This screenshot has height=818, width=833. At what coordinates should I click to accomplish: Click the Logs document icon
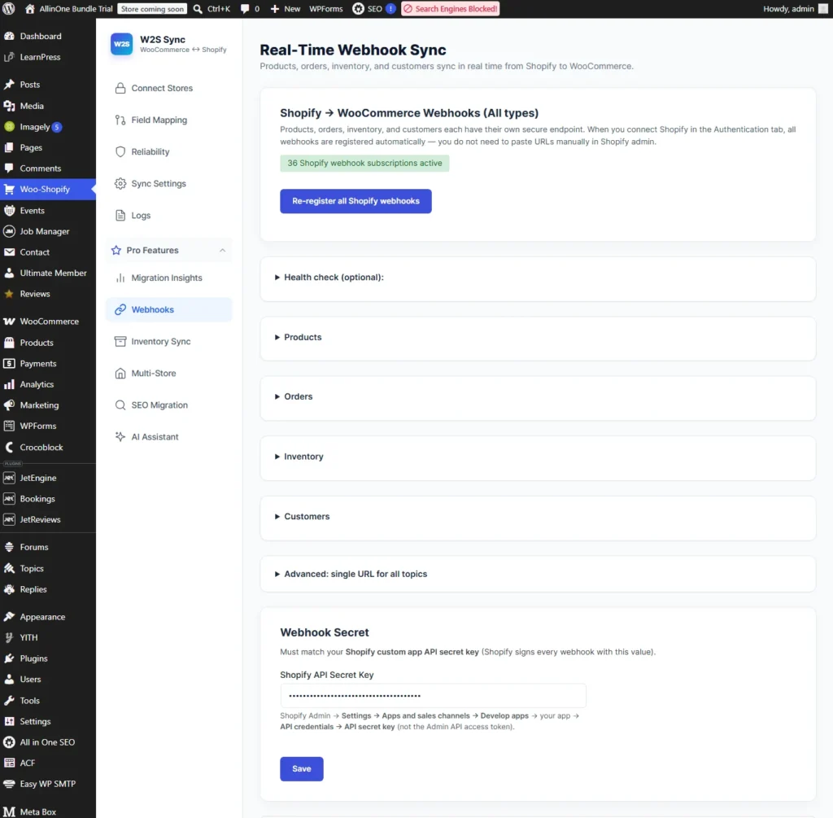[x=120, y=215]
